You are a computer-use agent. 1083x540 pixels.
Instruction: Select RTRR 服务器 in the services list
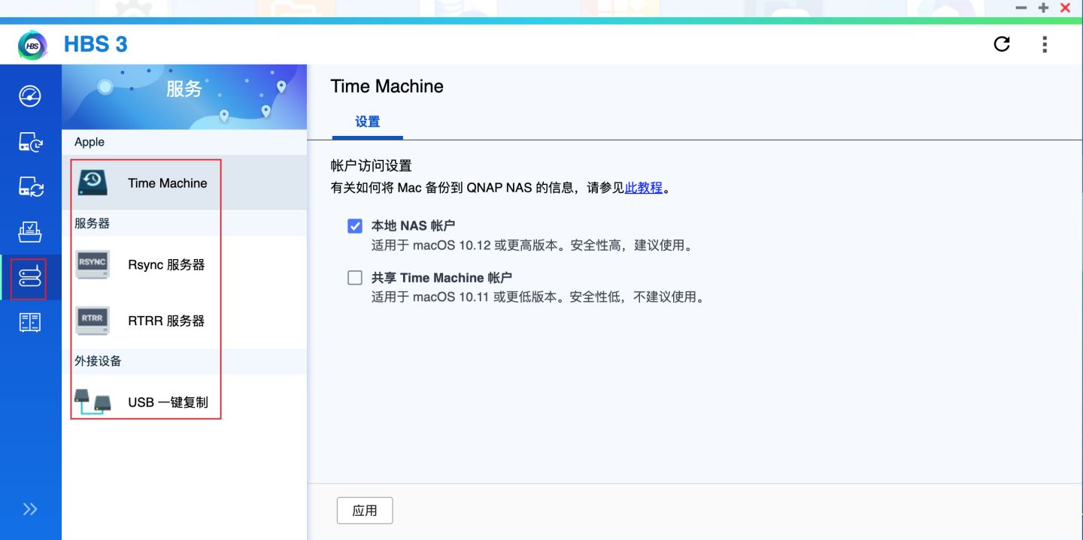166,320
